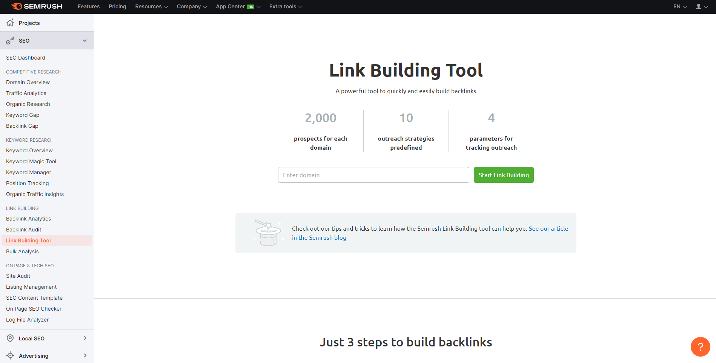Click the Projects home icon
716x363 pixels.
[10, 23]
